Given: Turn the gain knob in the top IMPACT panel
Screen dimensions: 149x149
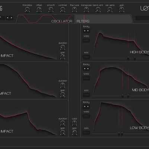Looking at the screenshot, I should (63, 57).
